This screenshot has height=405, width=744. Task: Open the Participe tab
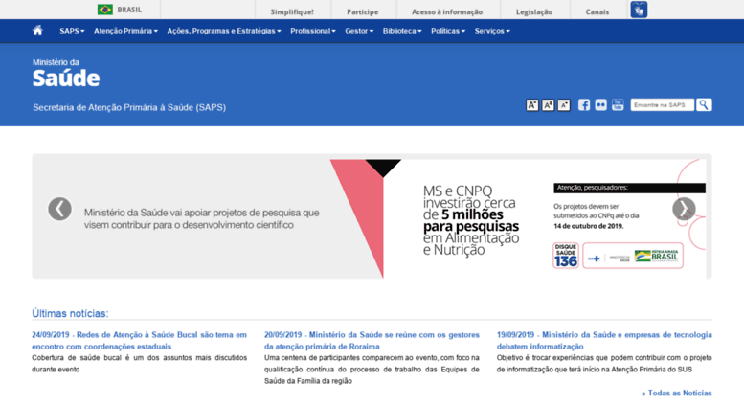point(363,11)
